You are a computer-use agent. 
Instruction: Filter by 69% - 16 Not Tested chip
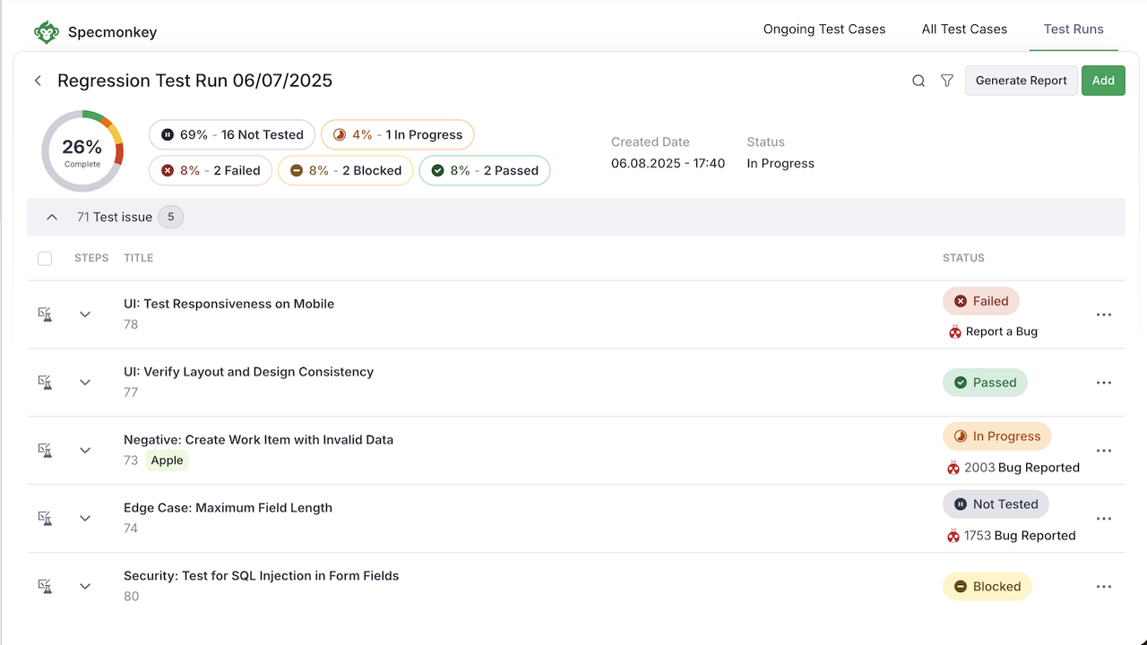[x=232, y=134]
